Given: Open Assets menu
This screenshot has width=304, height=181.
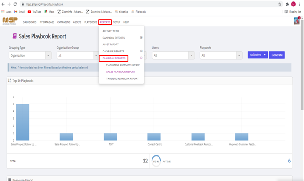Looking at the screenshot, I should click(x=77, y=22).
